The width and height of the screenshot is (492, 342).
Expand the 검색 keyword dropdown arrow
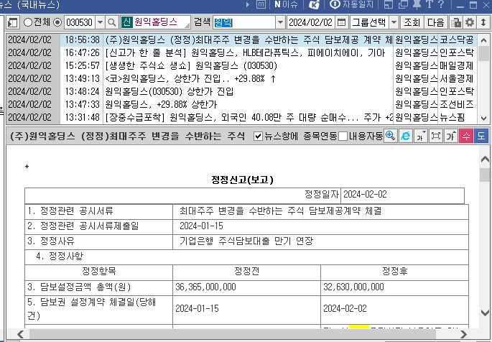[280, 22]
